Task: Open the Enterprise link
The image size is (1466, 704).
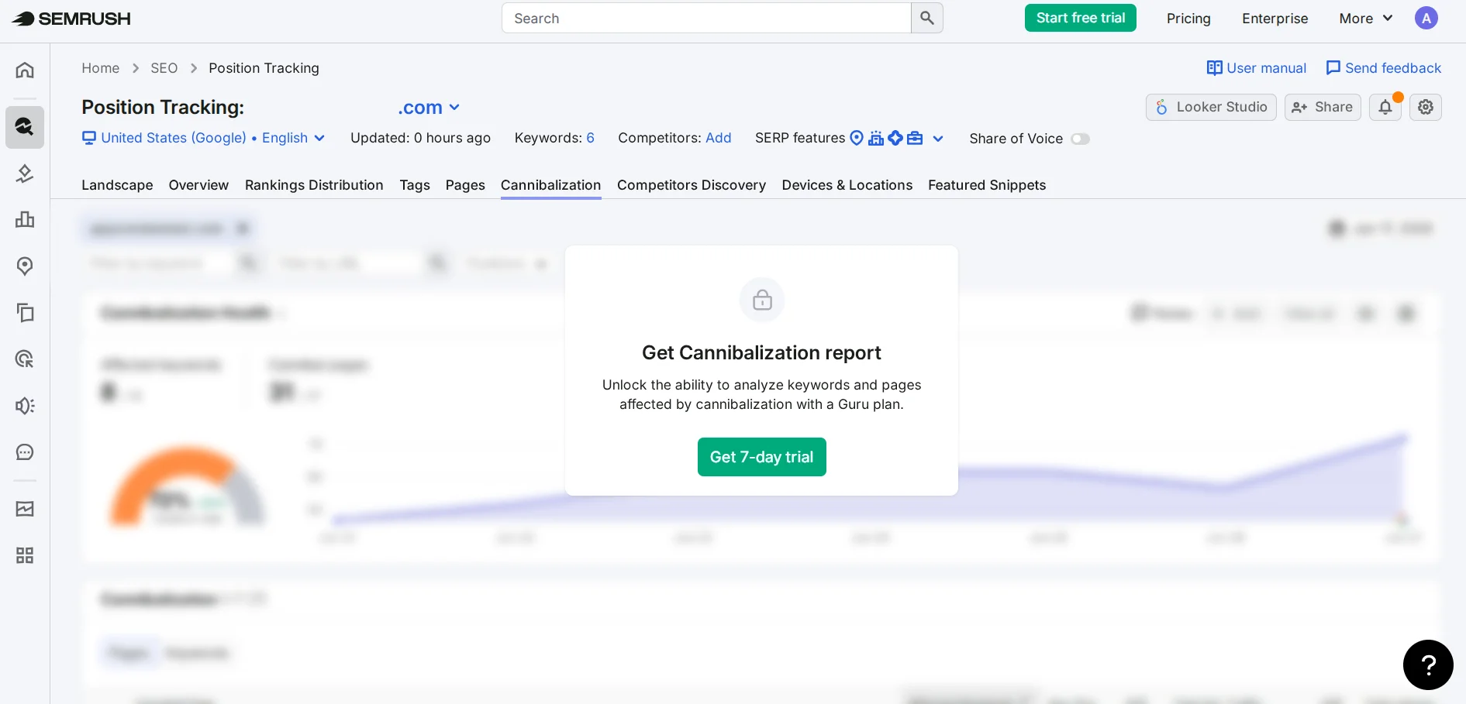Action: pyautogui.click(x=1275, y=19)
